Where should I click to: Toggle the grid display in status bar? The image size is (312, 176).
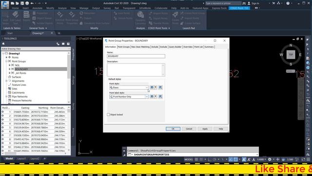tap(196, 159)
